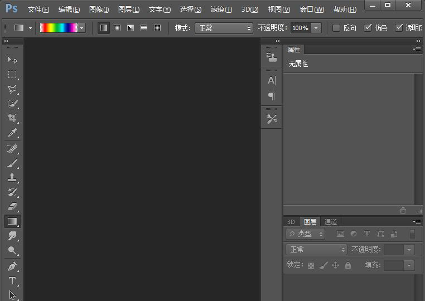Lock all padlock icon
Screen dimensions: 425x301
[348, 265]
